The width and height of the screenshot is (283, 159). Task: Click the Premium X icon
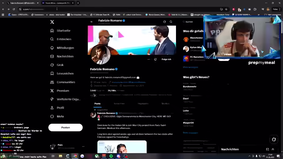point(52,91)
